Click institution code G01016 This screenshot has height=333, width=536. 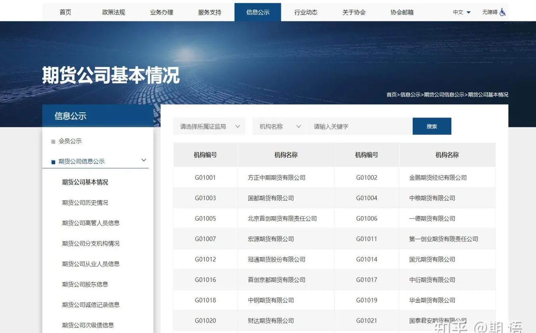click(206, 280)
